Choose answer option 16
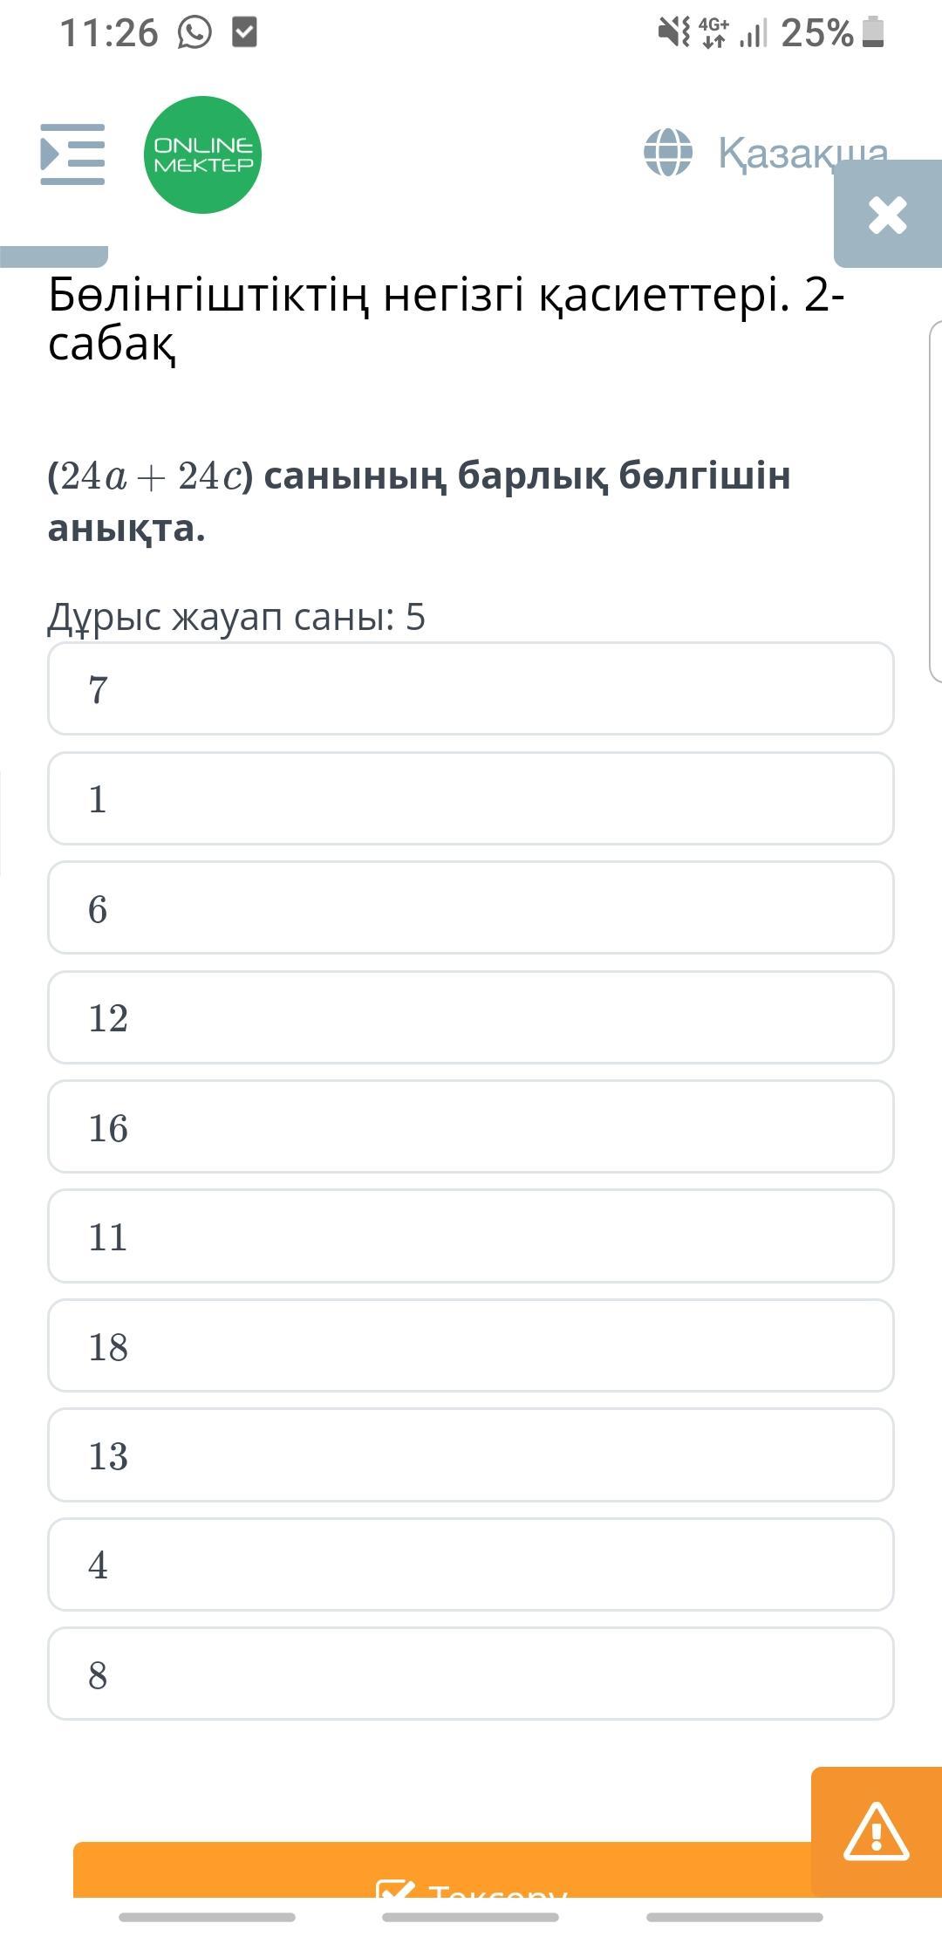The image size is (942, 1937). pos(471,1127)
